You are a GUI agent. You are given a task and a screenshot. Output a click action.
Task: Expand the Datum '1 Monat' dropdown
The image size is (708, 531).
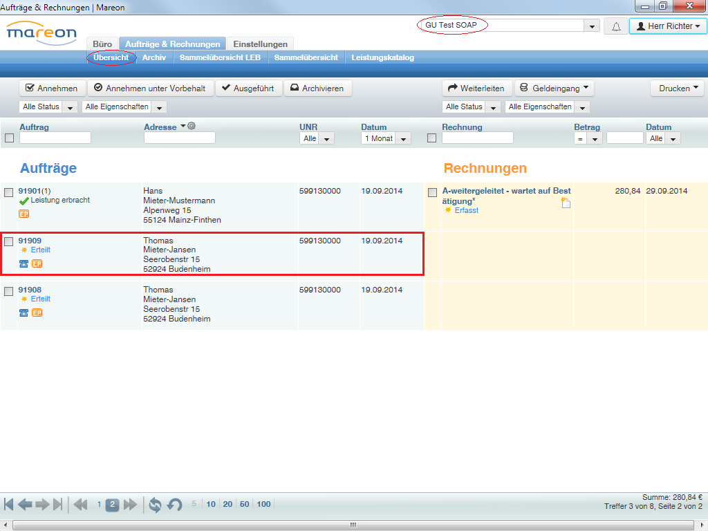coord(386,138)
